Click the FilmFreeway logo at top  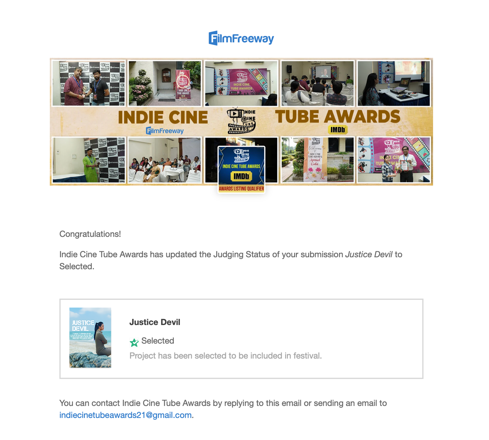point(241,38)
